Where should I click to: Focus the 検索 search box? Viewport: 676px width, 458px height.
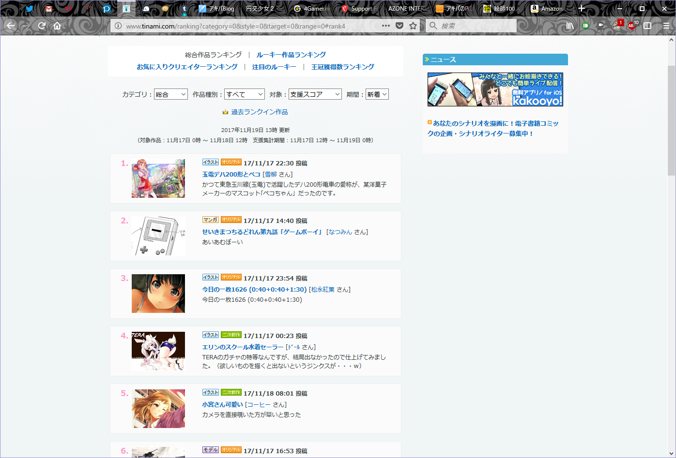(x=471, y=26)
